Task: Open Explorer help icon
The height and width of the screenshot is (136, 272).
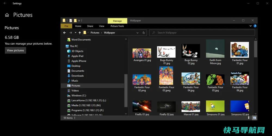Action: click(255, 26)
